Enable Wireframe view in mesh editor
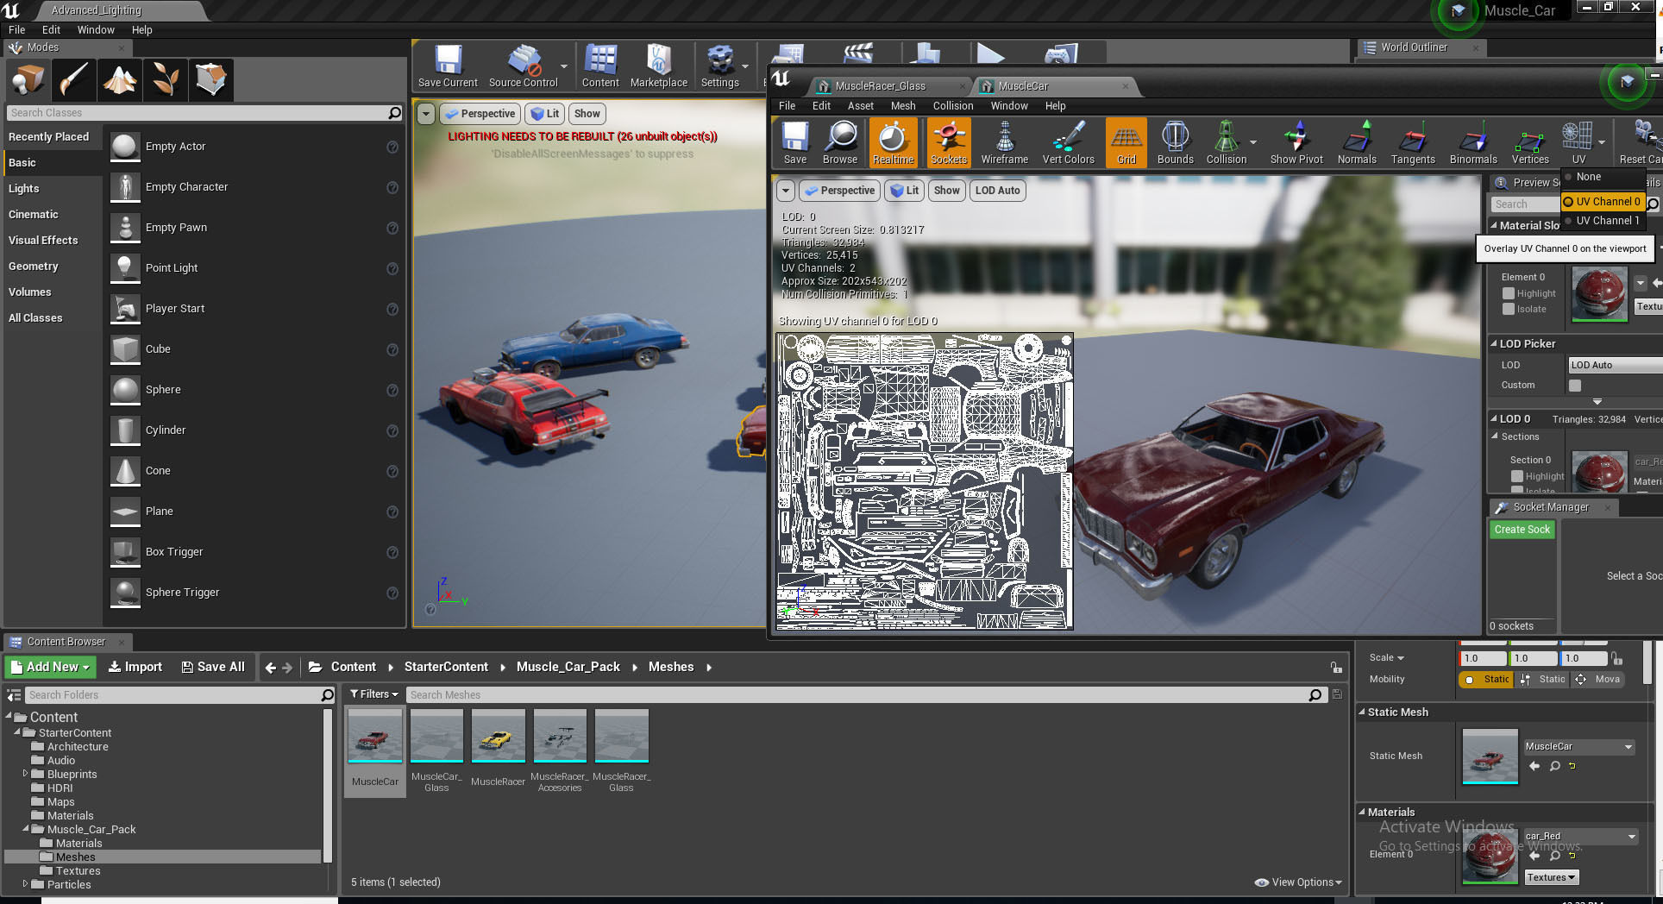Screen dimensions: 1663x904 coord(1005,143)
